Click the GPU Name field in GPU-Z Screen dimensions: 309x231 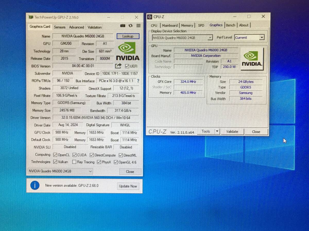(83, 36)
